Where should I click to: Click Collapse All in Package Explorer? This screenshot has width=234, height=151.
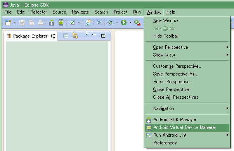click(66, 36)
